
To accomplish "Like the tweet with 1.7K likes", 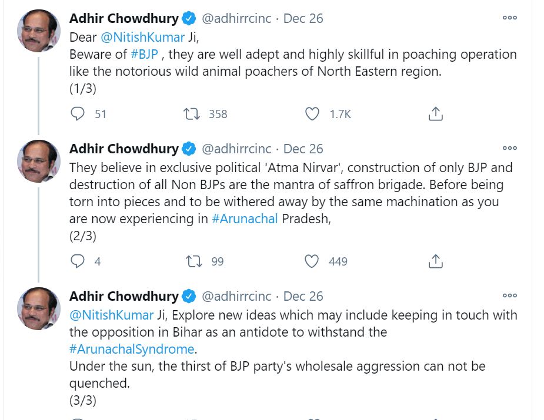I will tap(312, 114).
